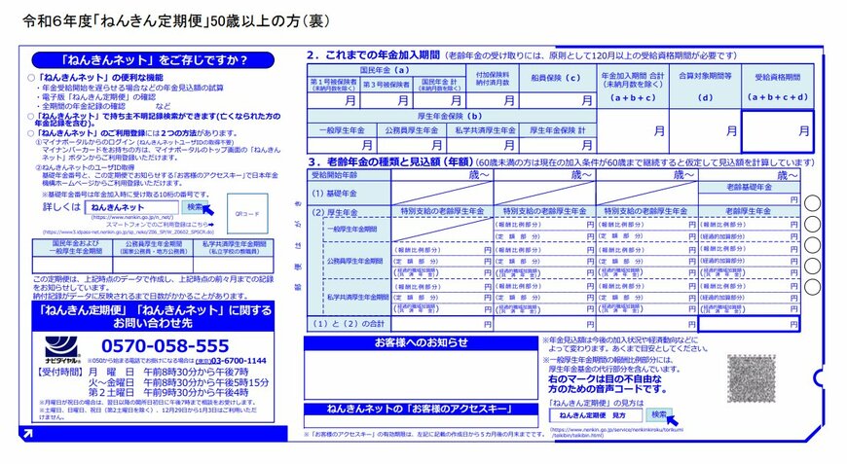Click スマートフォンでのご利用登録はこちら link
The height and width of the screenshot is (464, 847).
160,225
